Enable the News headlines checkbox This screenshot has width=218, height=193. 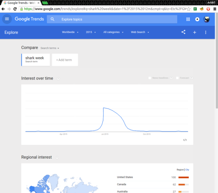point(150,78)
